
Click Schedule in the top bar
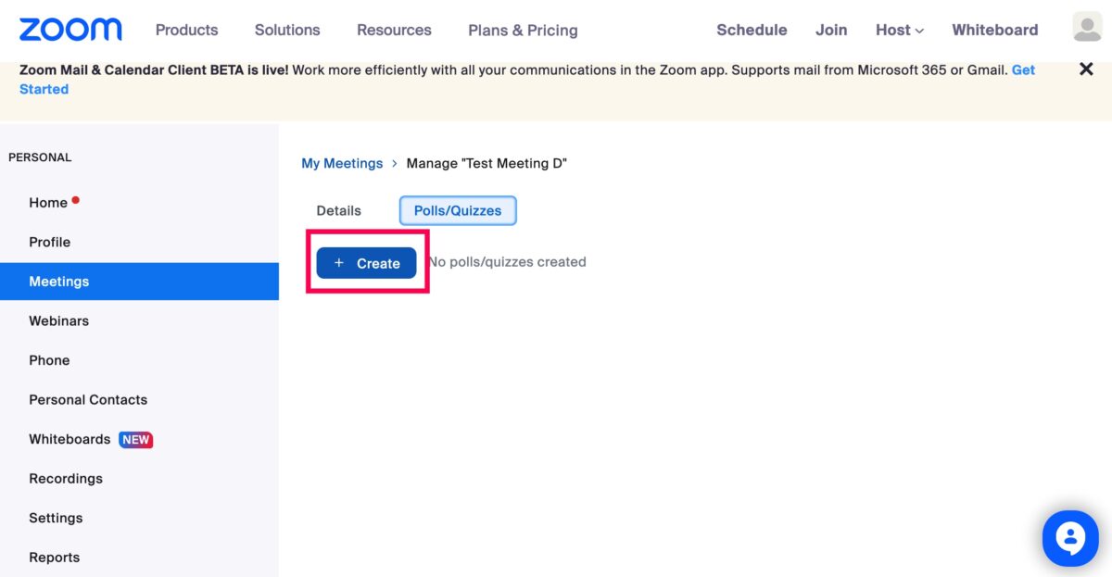pyautogui.click(x=752, y=30)
